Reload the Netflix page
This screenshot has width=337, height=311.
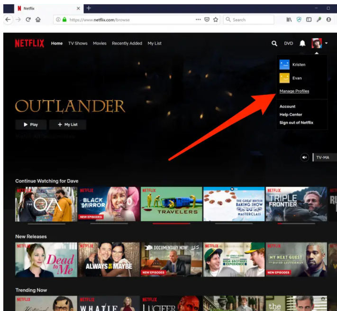pos(28,19)
